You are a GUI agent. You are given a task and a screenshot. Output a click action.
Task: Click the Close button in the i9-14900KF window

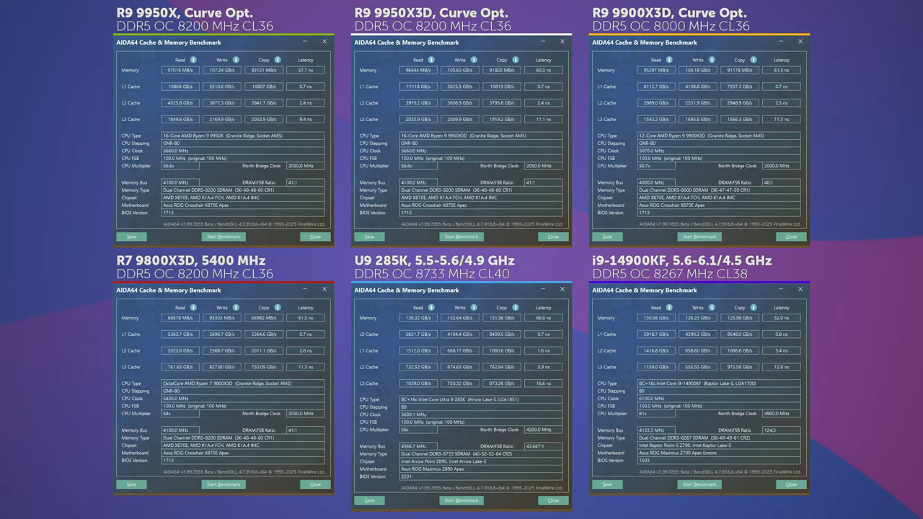click(791, 484)
